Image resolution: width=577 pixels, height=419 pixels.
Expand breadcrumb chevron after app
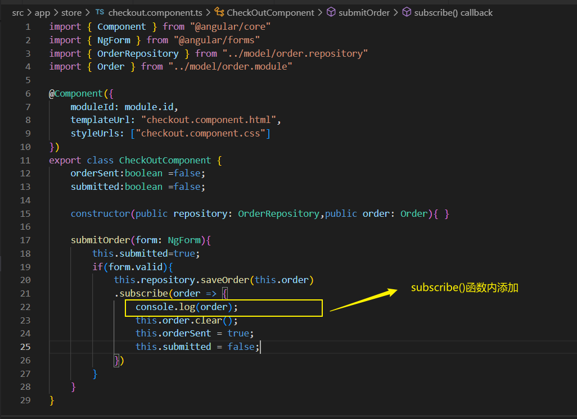(x=56, y=13)
